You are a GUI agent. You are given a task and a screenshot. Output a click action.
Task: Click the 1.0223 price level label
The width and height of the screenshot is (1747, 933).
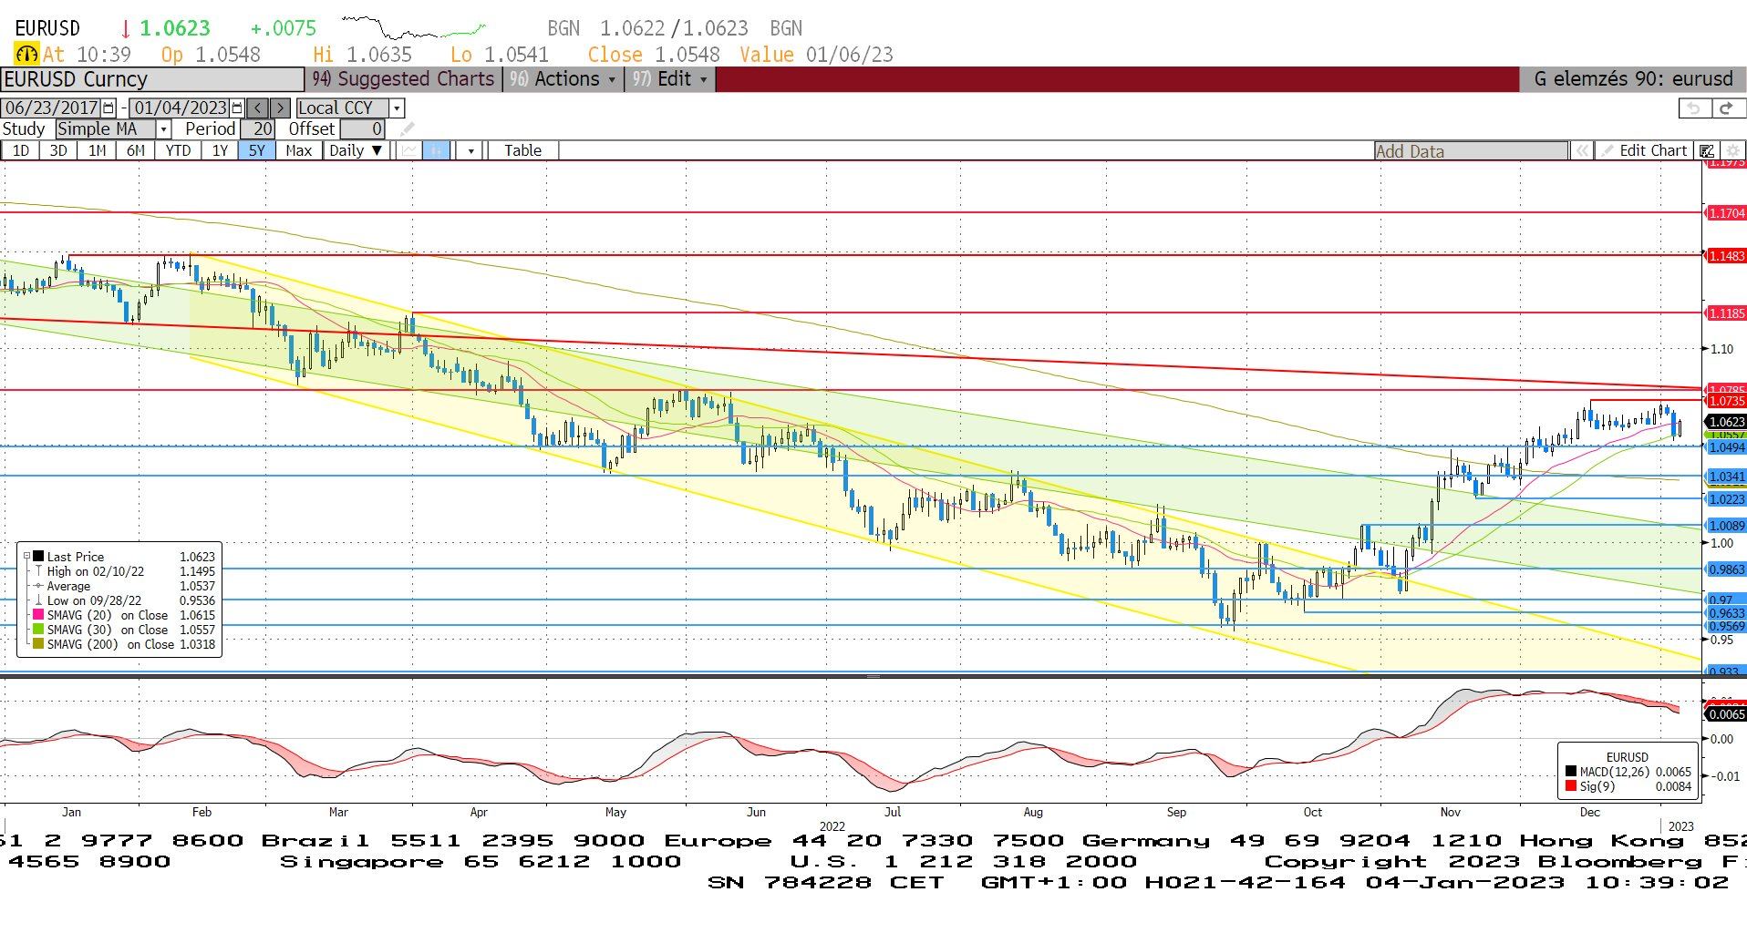(1726, 499)
